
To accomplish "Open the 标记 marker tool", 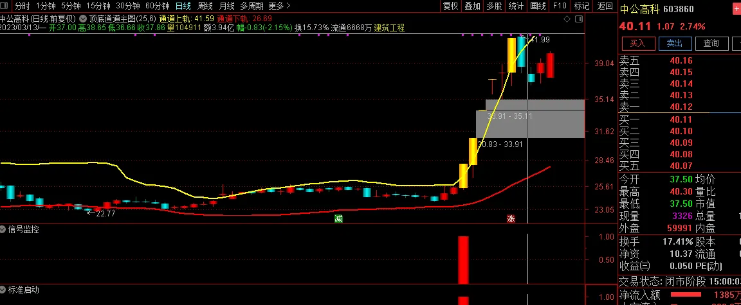I will tap(581, 6).
